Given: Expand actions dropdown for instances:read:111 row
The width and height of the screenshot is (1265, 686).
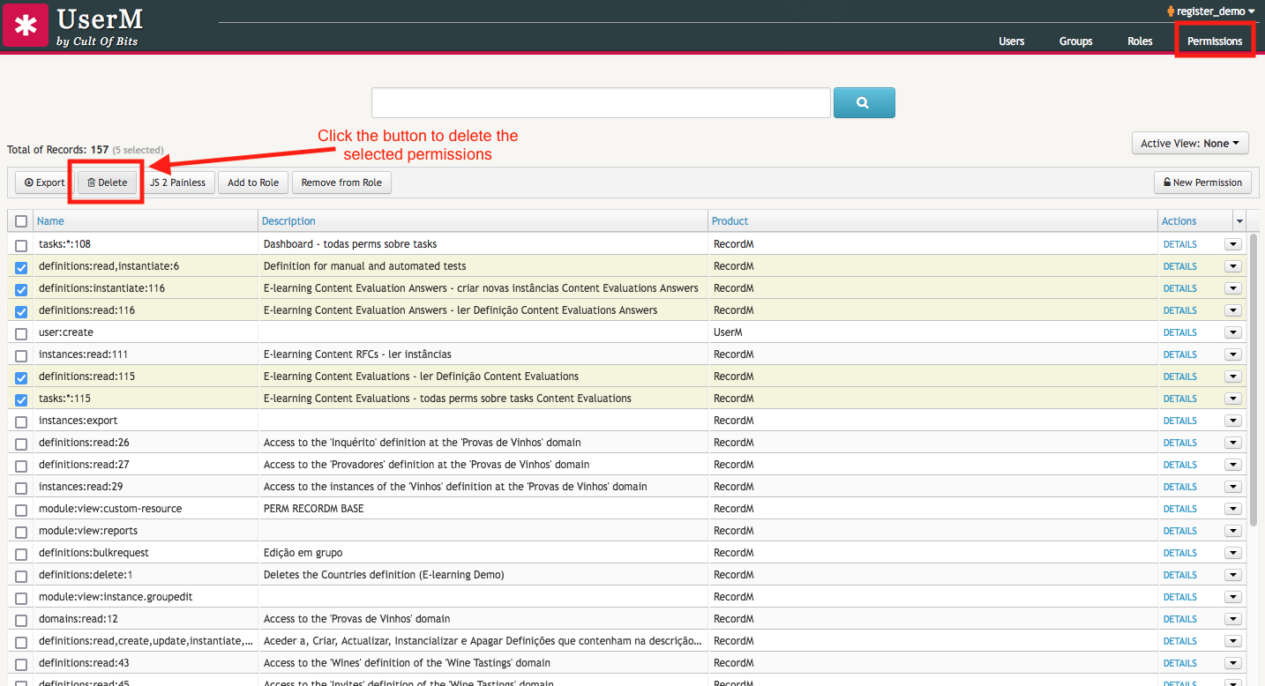Looking at the screenshot, I should pos(1232,354).
